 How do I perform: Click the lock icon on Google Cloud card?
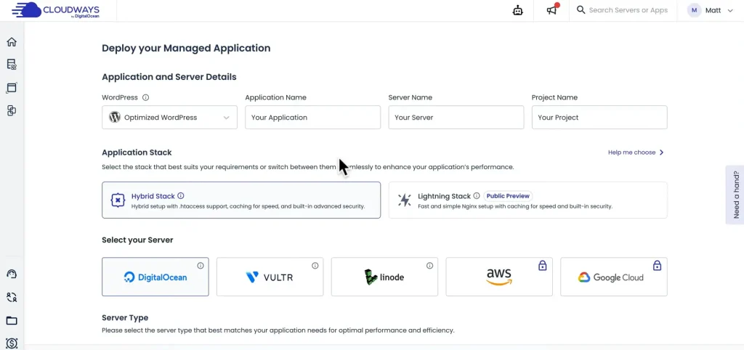coord(657,266)
